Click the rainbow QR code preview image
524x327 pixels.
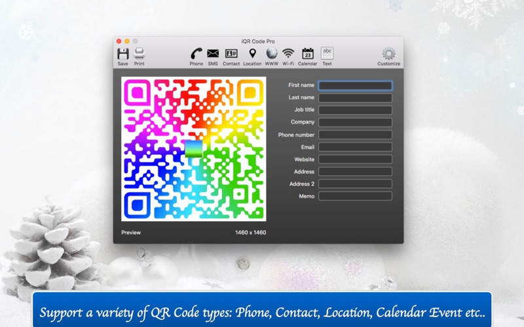193,149
